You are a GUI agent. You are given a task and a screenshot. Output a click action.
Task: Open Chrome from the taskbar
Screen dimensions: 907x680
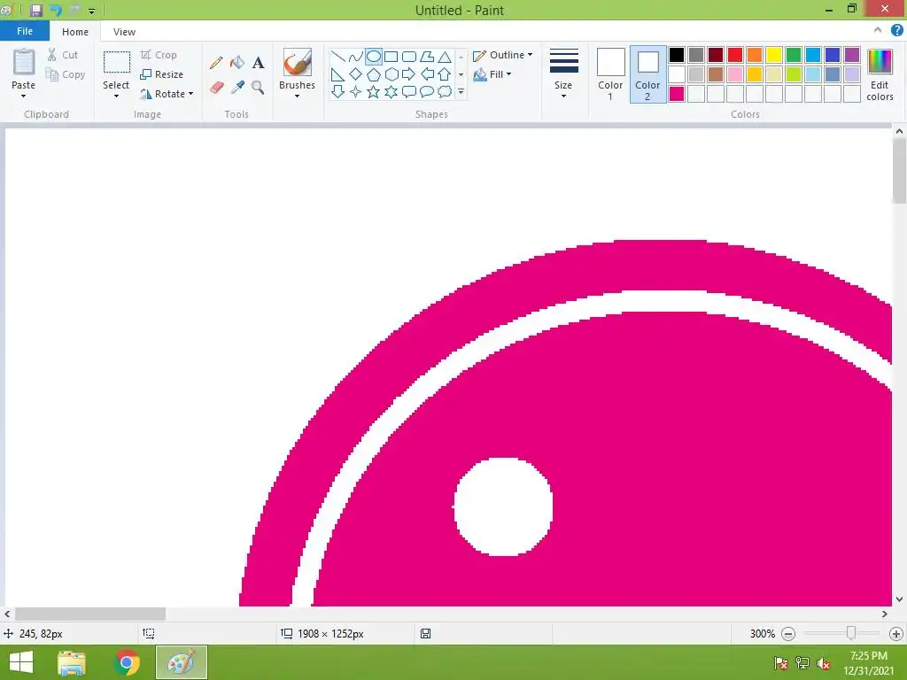(x=127, y=662)
